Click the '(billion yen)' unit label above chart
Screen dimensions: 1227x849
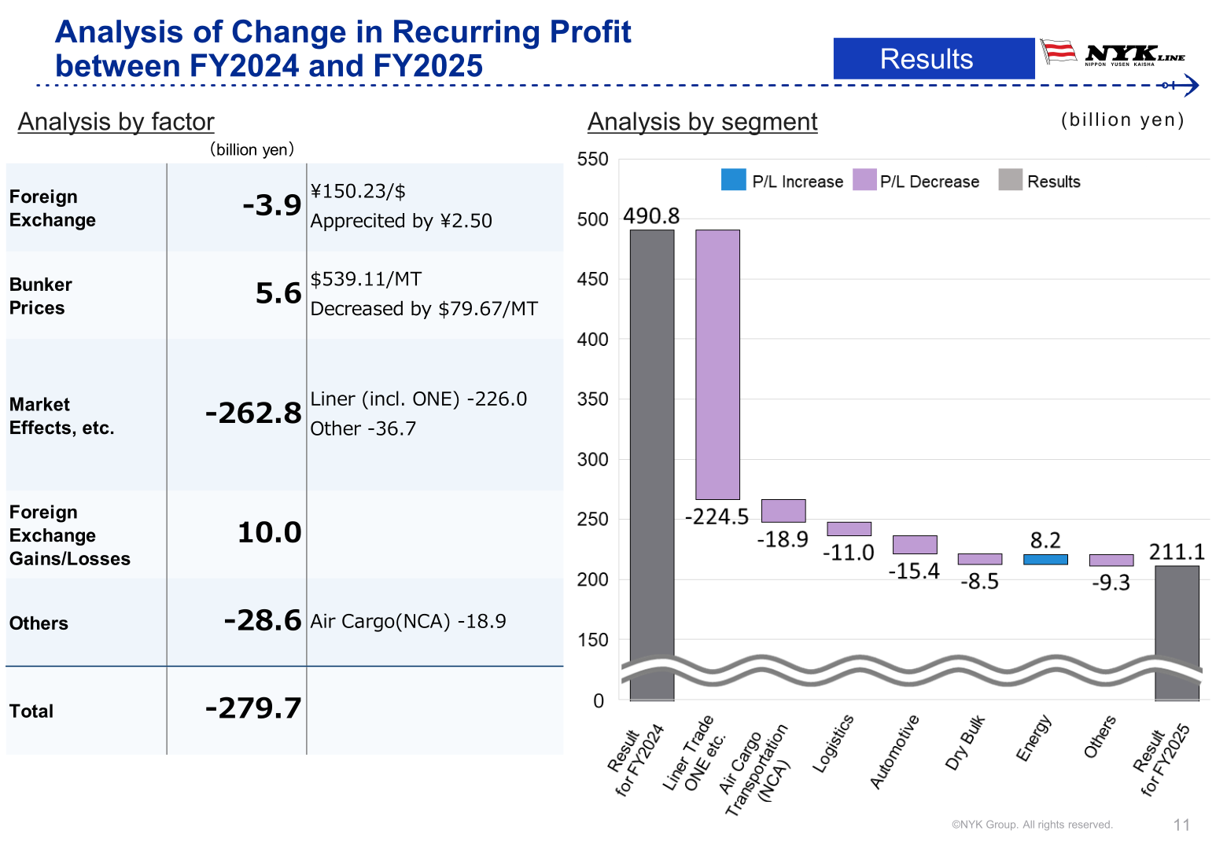1122,119
